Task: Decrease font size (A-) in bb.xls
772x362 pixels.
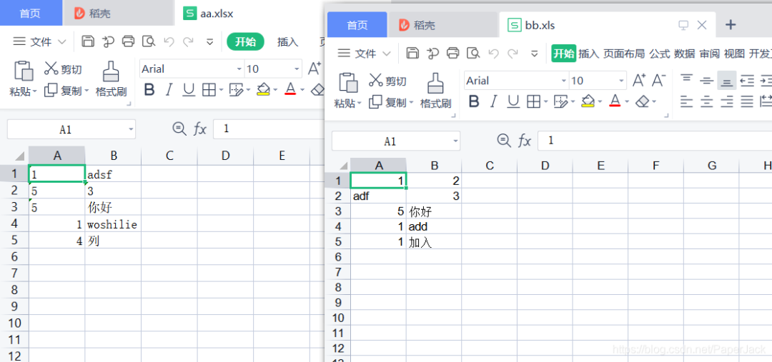Action: [x=659, y=80]
